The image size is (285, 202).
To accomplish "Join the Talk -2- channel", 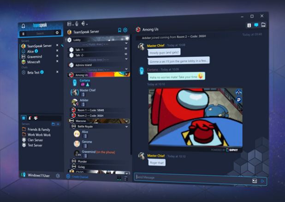I will (x=98, y=55).
